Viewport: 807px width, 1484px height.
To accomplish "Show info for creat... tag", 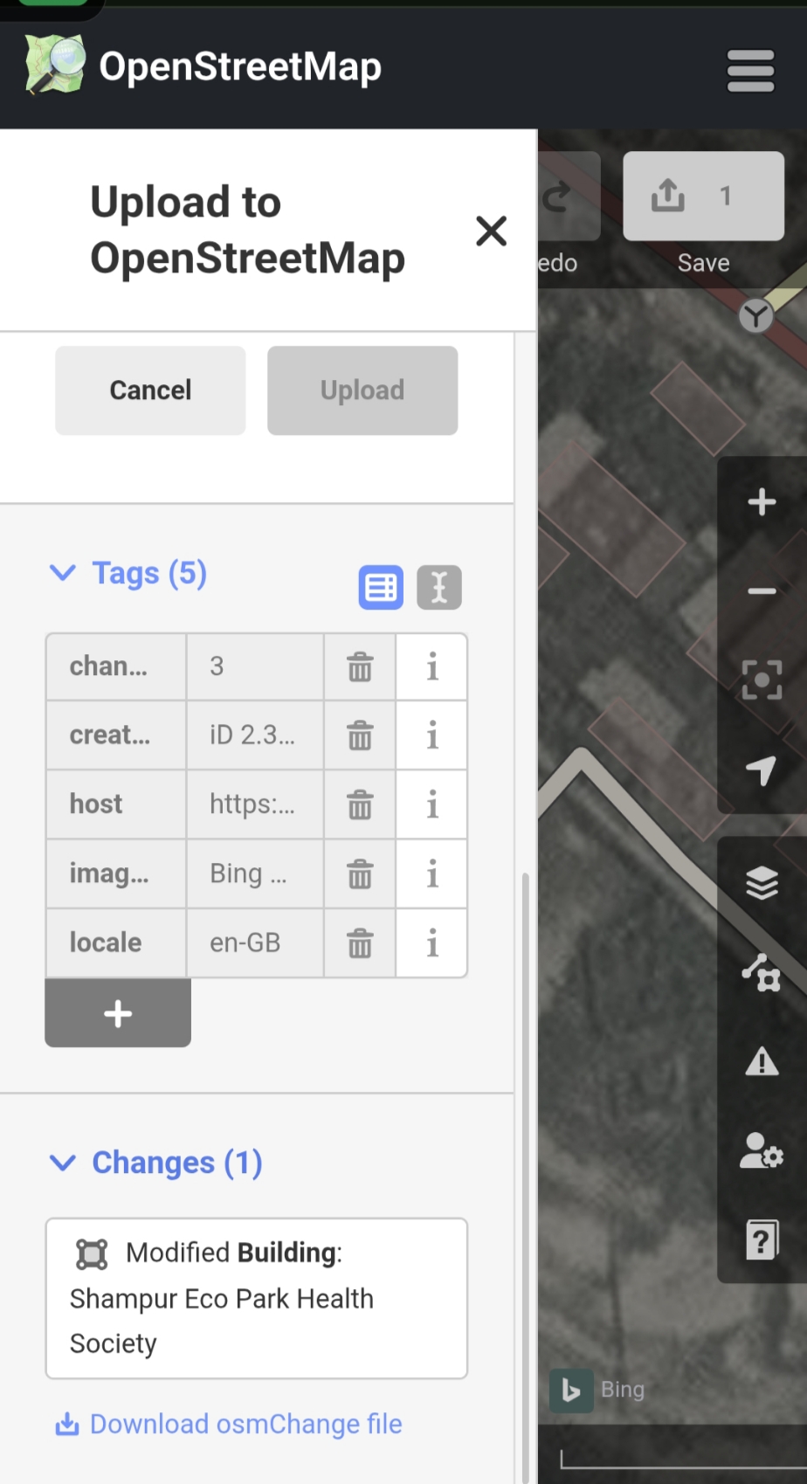I will (431, 735).
